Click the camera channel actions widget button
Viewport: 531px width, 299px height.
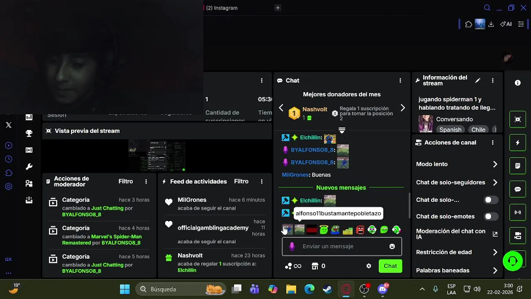click(x=518, y=235)
